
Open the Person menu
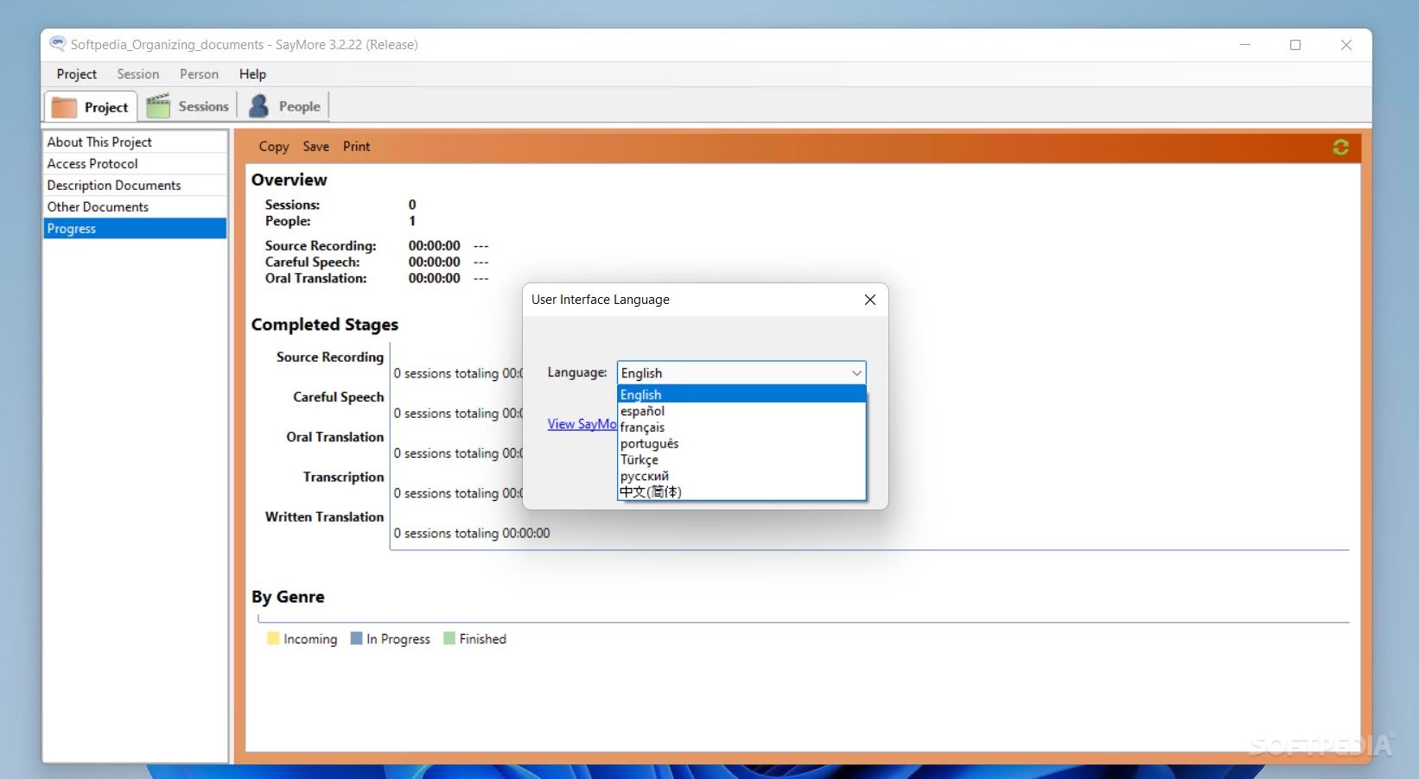click(x=199, y=74)
